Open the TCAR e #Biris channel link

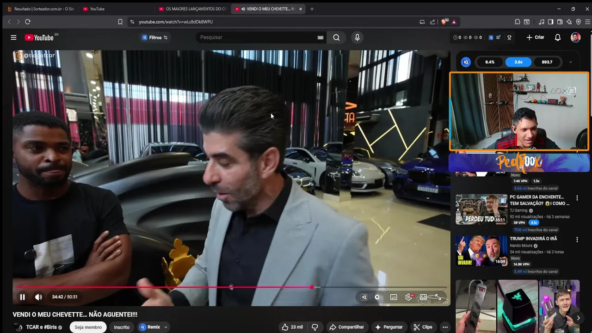coord(41,327)
